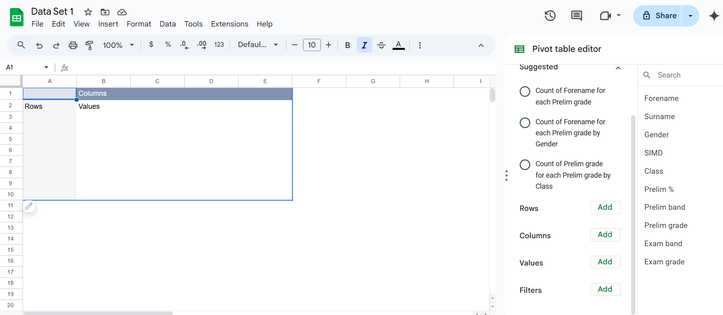
Task: Open the Share options dropdown arrow
Action: click(691, 16)
